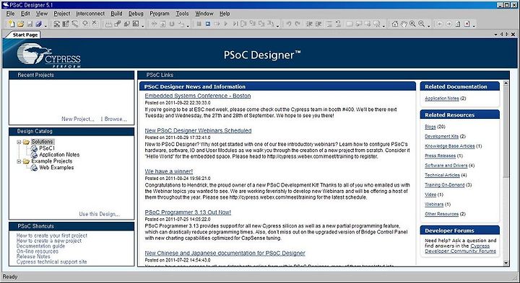This screenshot has height=283, width=520.
Task: Click the Back arrow navigation icon
Action: pyautogui.click(x=440, y=24)
